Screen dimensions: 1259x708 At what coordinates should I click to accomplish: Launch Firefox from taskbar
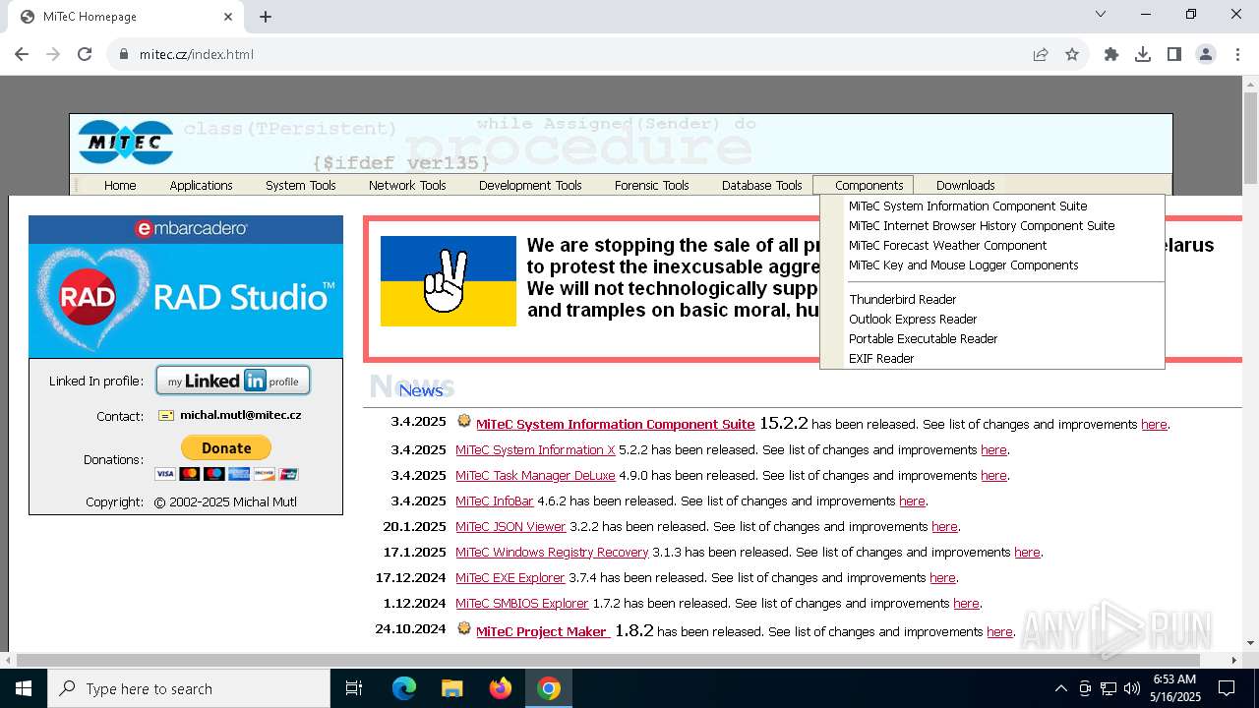tap(501, 688)
